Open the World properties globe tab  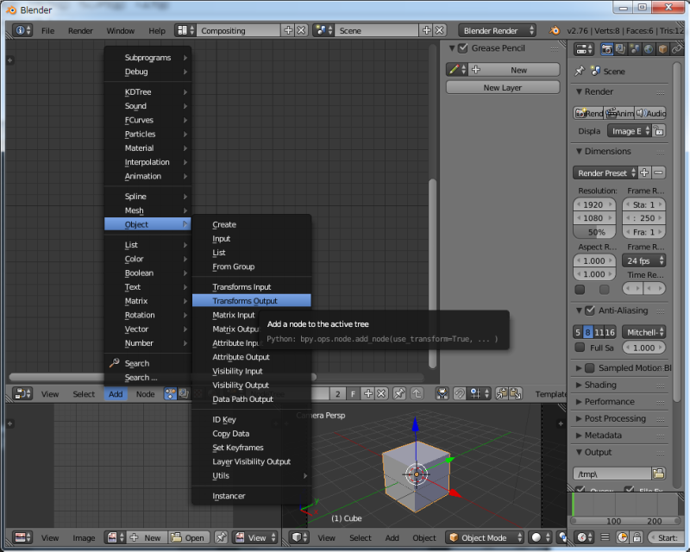click(649, 49)
